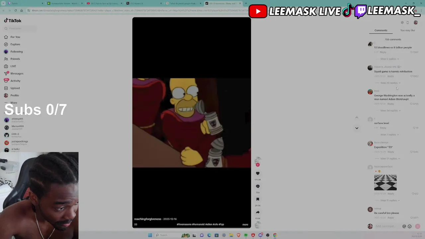Like the 'Be careful bro please' comment

[411, 218]
